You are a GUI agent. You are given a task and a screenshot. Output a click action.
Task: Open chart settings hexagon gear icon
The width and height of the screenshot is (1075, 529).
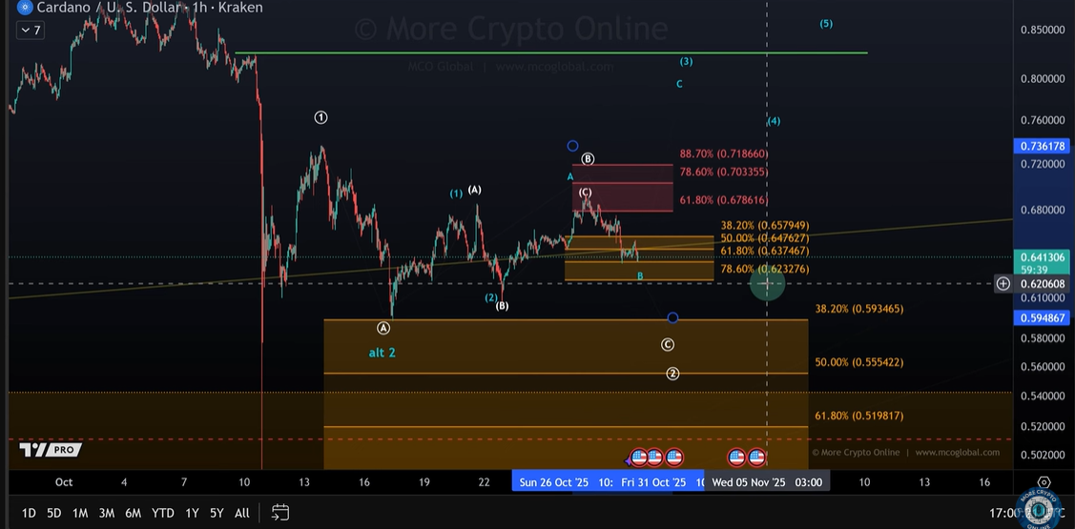click(1044, 483)
